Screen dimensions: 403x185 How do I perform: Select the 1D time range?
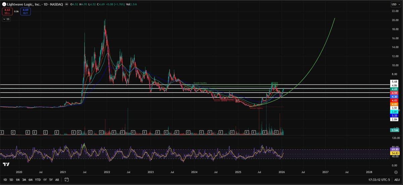click(5, 179)
